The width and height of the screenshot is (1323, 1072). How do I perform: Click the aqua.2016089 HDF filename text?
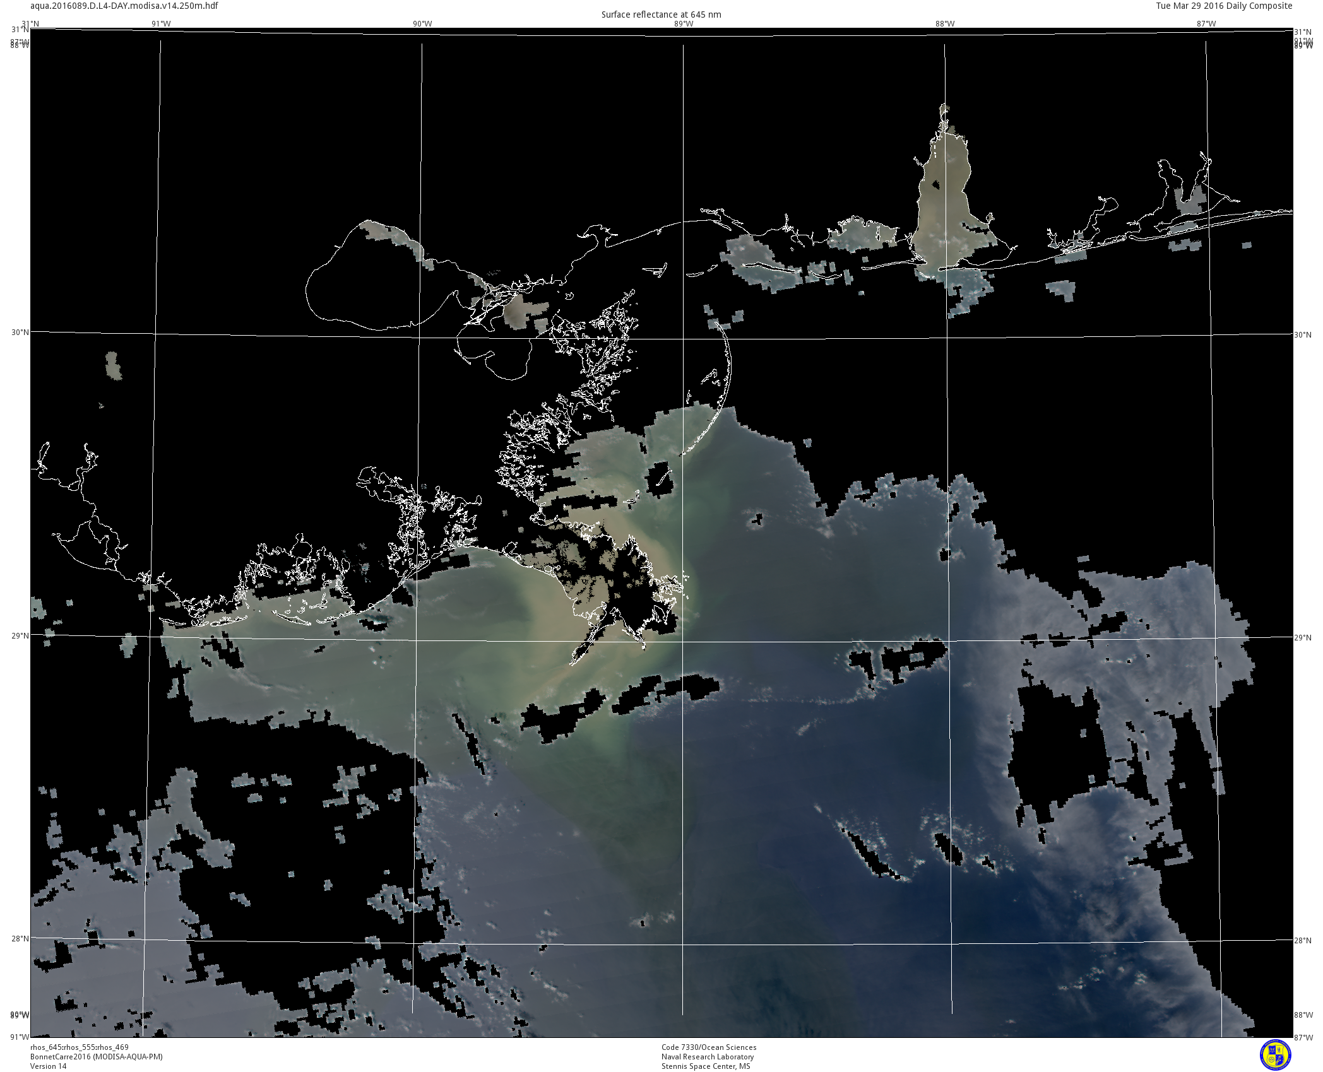(x=124, y=6)
